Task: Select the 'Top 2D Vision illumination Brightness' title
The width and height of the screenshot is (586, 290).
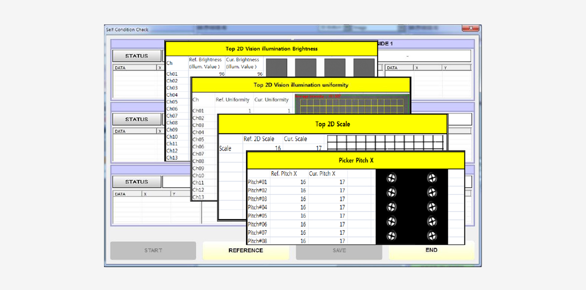Action: pyautogui.click(x=272, y=49)
